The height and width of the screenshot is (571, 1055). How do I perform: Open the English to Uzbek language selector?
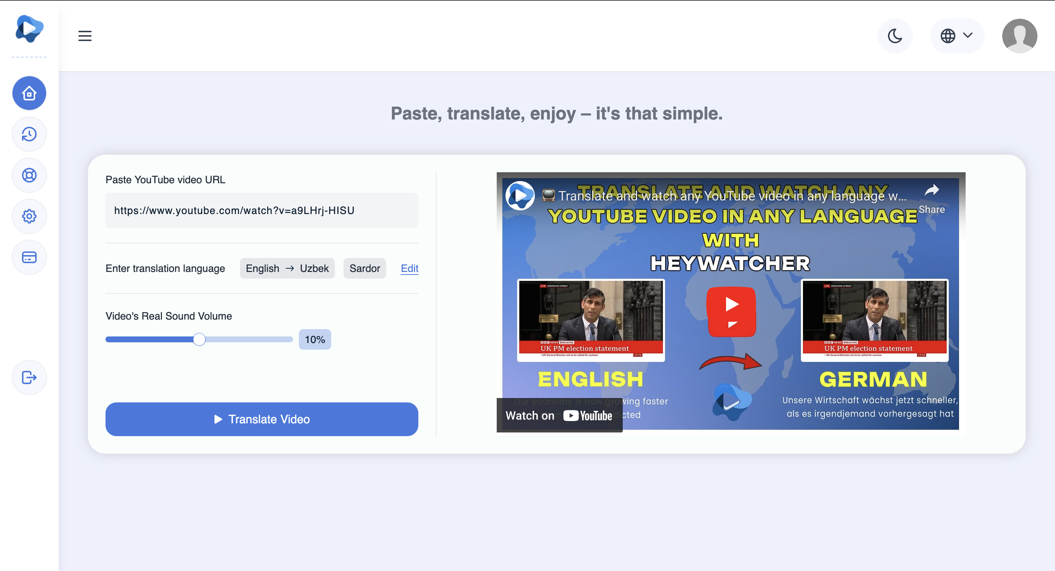click(x=287, y=268)
